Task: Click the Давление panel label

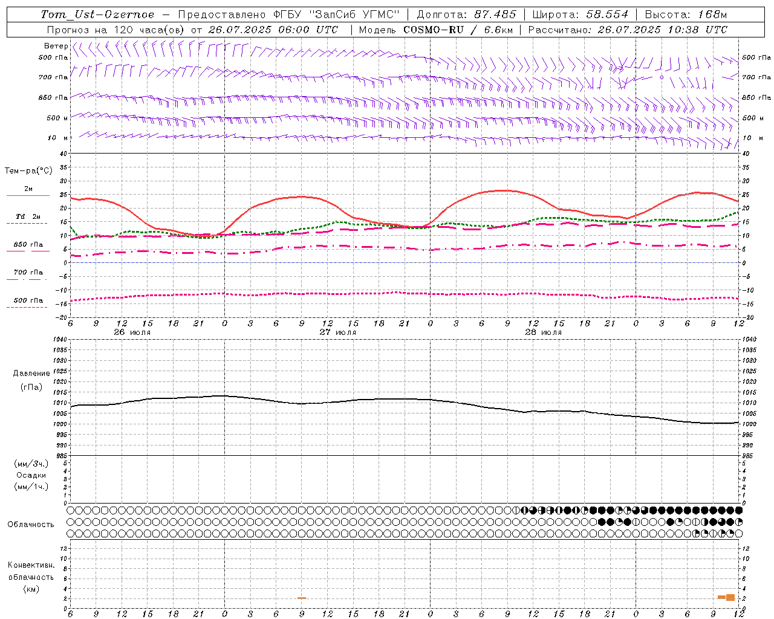Action: click(31, 374)
